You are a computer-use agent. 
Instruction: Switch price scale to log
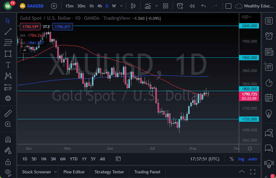point(241,159)
